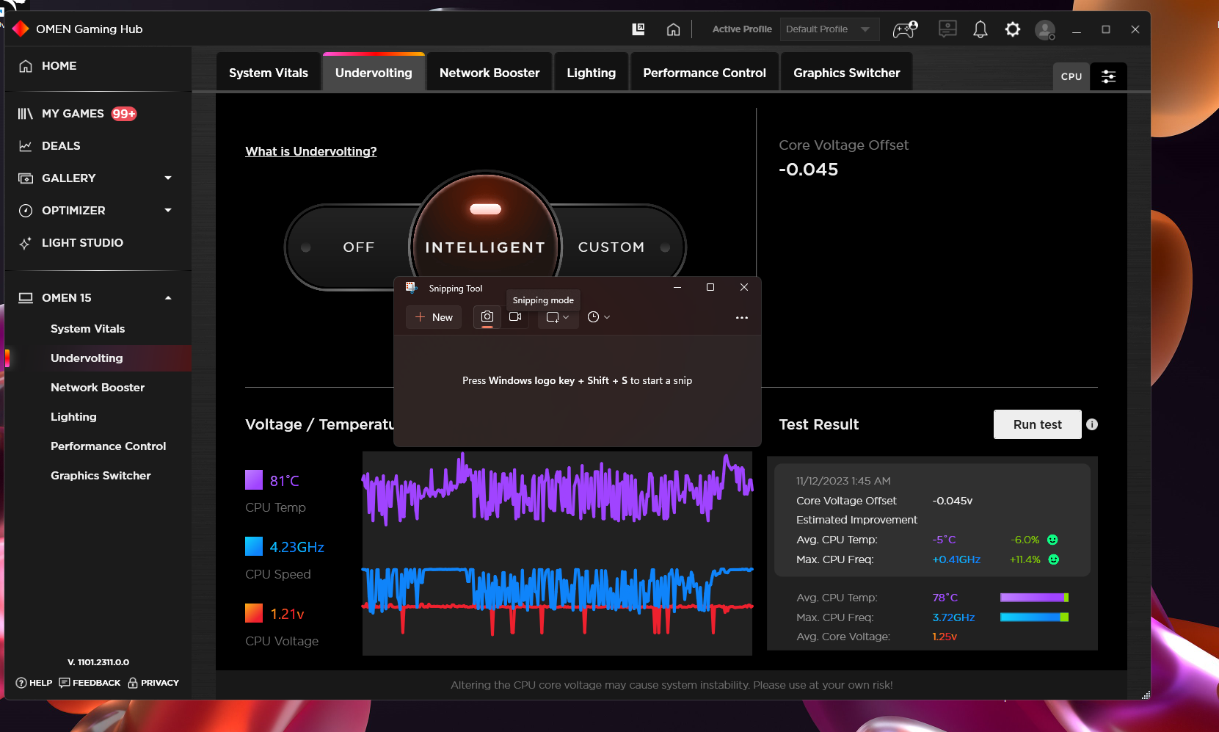
Task: Click the Core Voltage Offset -0.045 value
Action: click(808, 170)
